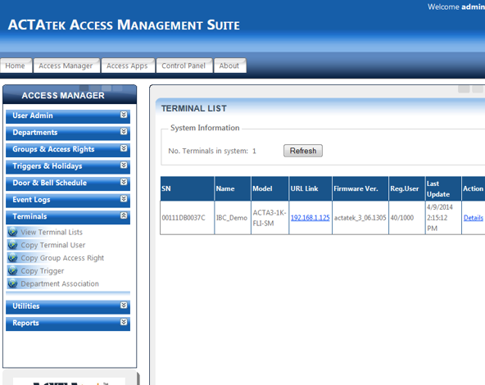Click the SN column header
The image size is (485, 385).
click(x=187, y=188)
